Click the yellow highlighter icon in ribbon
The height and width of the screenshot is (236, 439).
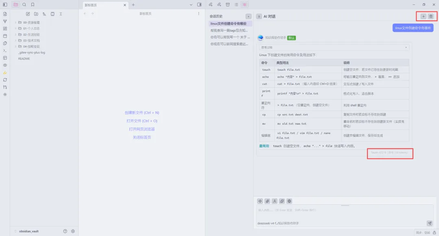click(x=5, y=73)
